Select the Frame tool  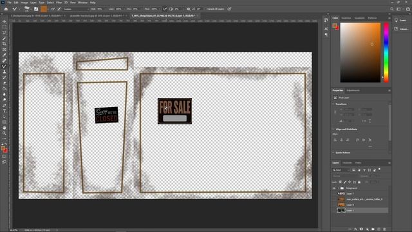coord(5,50)
